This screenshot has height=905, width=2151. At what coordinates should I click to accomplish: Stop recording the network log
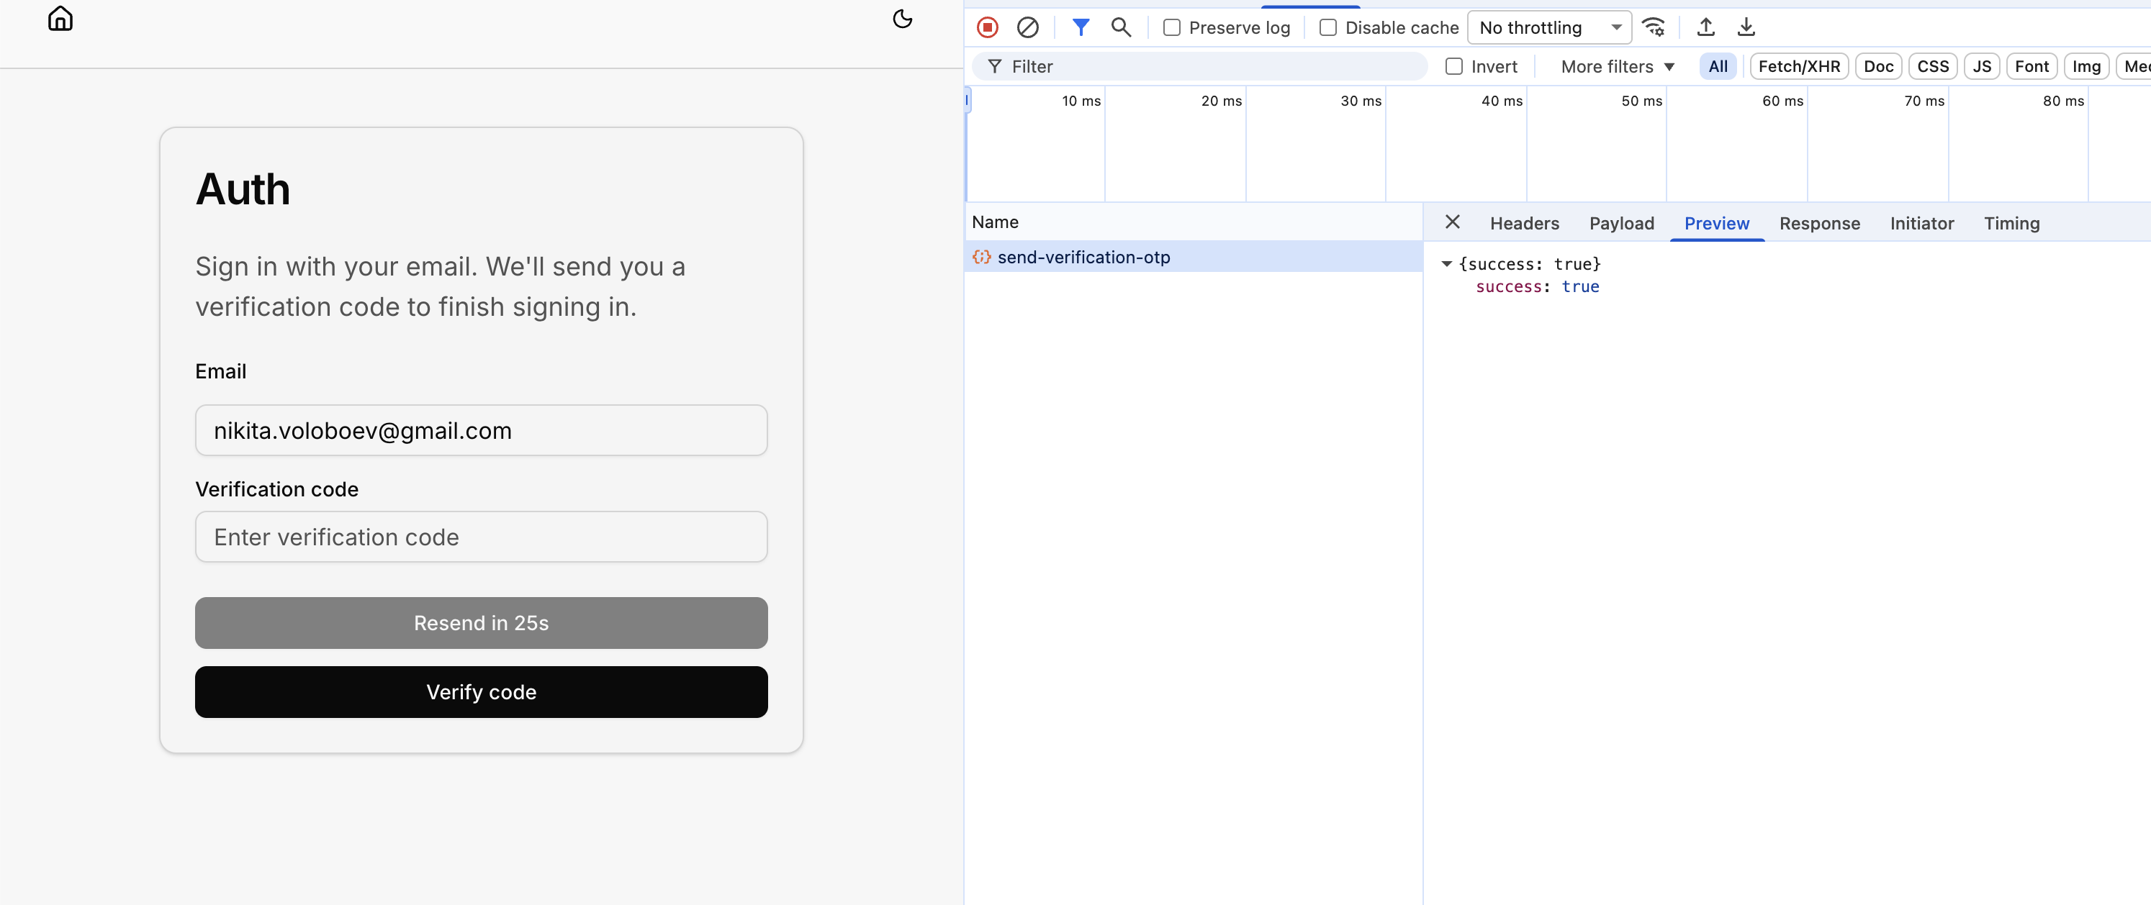[987, 27]
